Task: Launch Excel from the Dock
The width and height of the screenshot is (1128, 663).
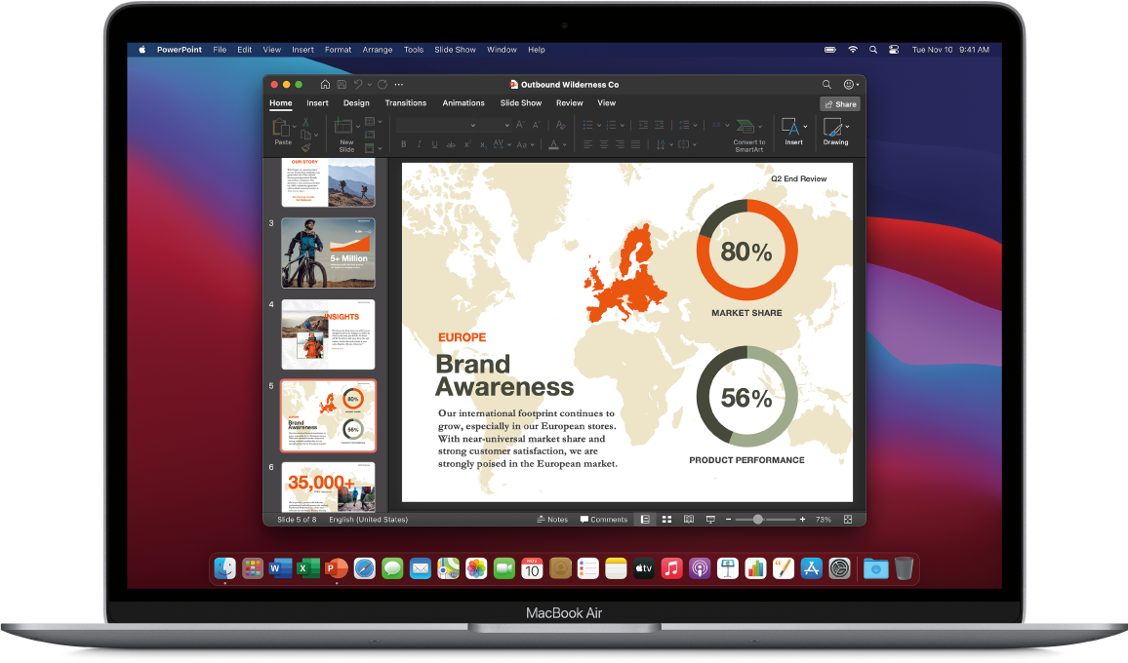Action: (x=308, y=568)
